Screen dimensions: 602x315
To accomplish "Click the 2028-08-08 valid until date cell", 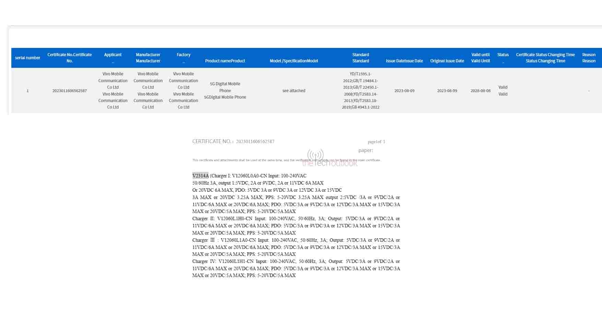I will point(480,91).
